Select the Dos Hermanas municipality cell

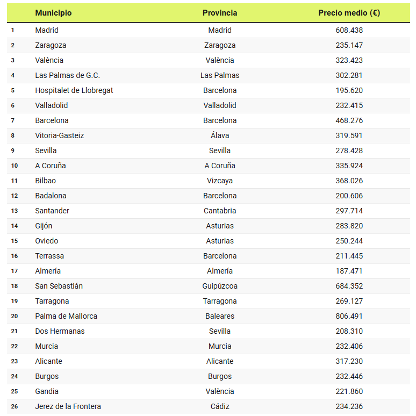60,331
